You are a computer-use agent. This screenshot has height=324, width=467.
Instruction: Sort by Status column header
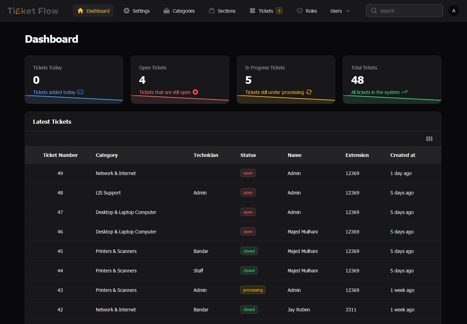point(248,155)
